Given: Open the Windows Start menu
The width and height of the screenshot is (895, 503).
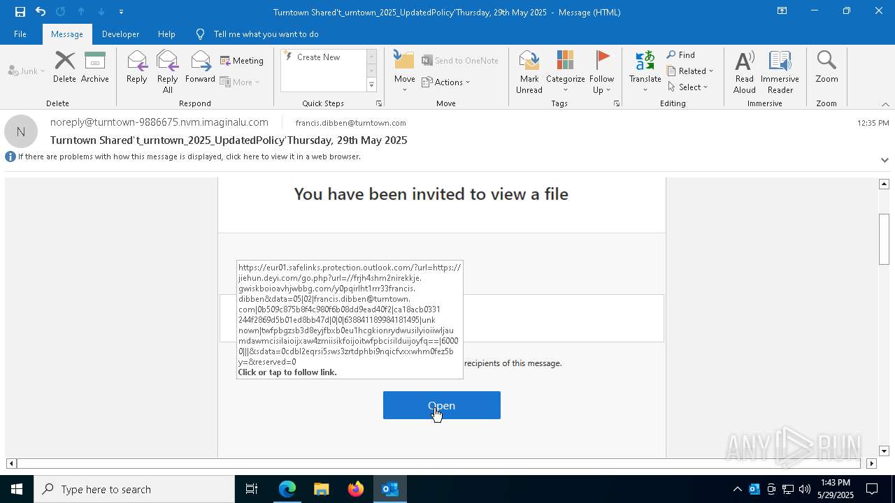Looking at the screenshot, I should click(x=17, y=489).
